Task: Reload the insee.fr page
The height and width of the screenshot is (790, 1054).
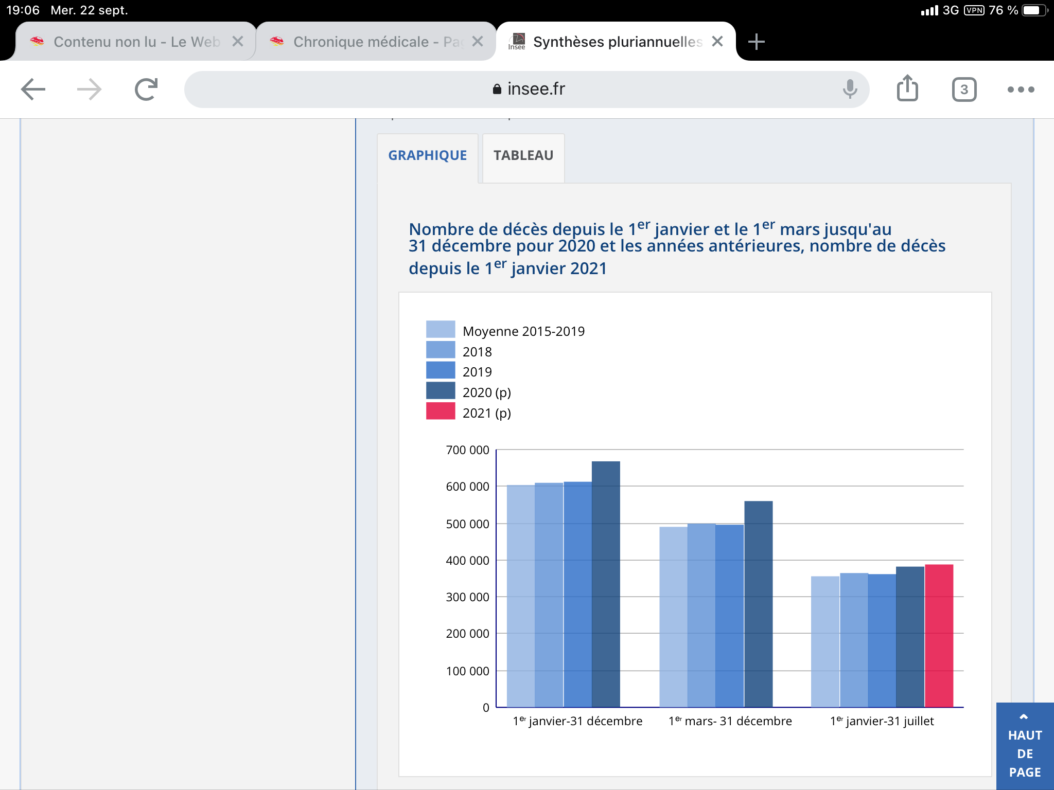Action: point(146,89)
